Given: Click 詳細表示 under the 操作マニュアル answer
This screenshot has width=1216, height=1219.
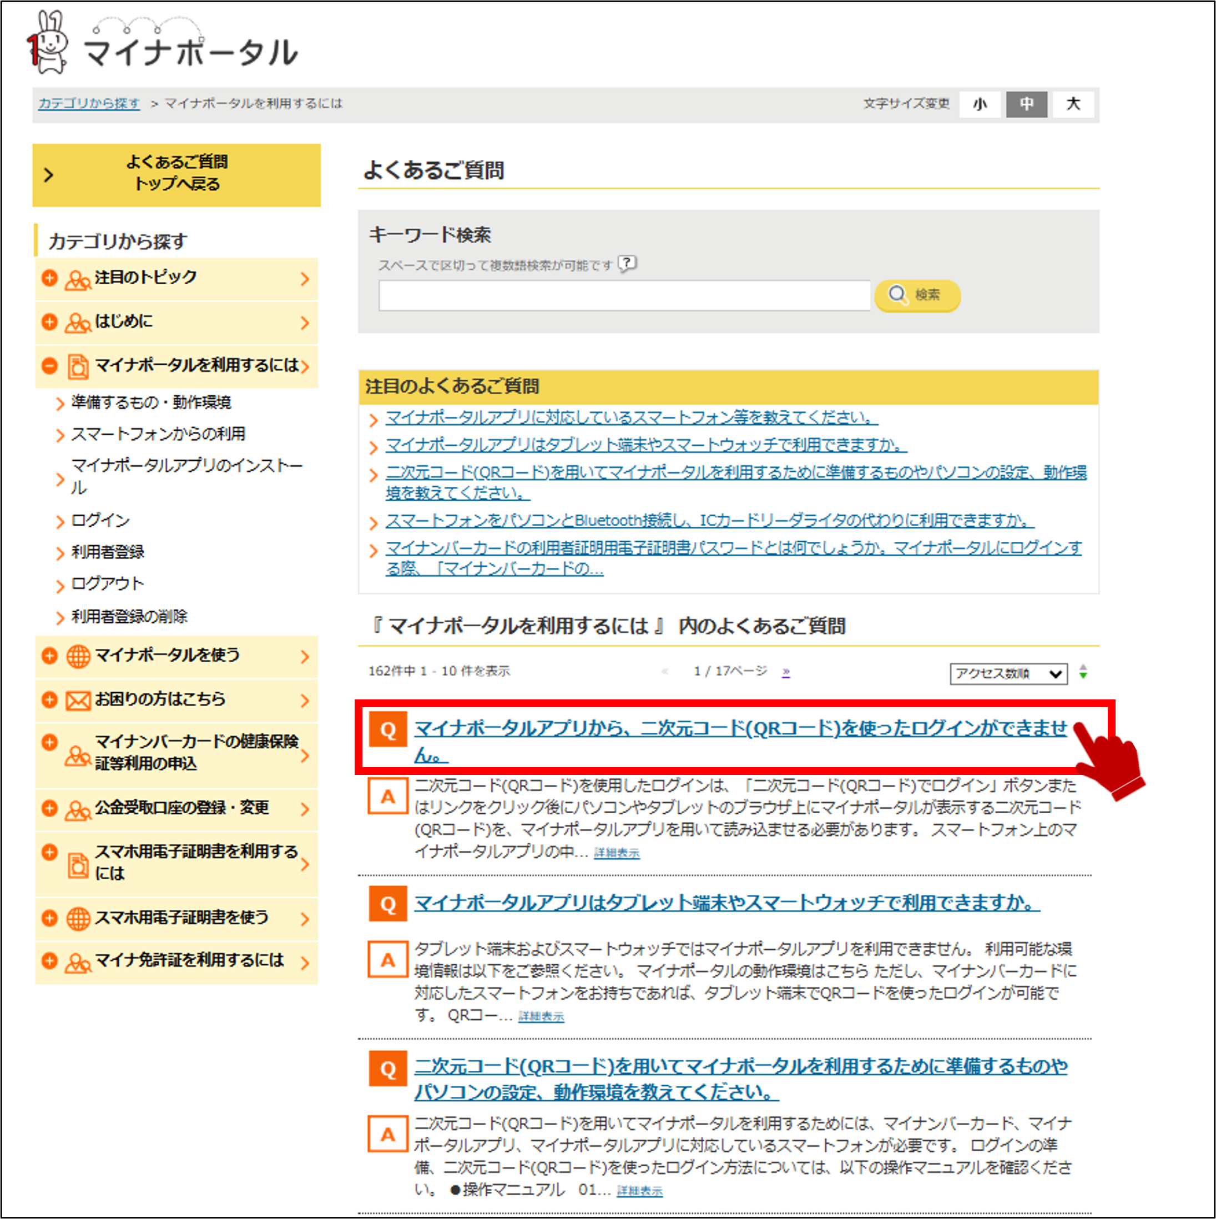Looking at the screenshot, I should 639,1191.
